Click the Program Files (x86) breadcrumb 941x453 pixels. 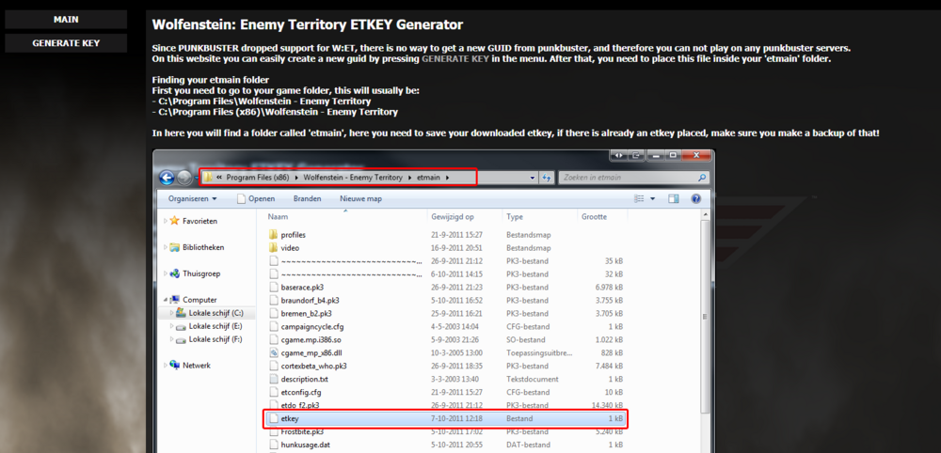point(258,178)
